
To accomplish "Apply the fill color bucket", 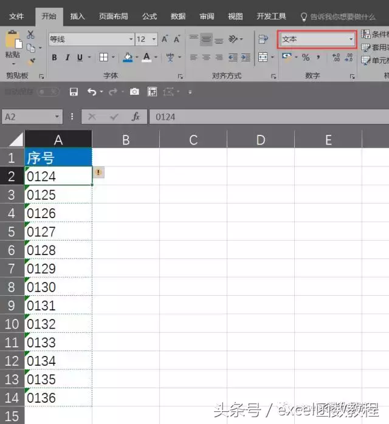I will (x=128, y=57).
